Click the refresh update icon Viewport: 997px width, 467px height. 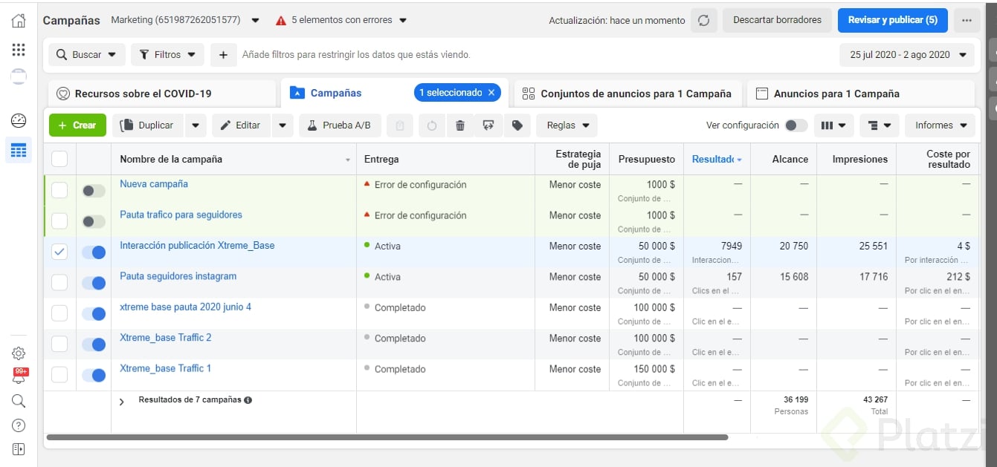tap(703, 20)
